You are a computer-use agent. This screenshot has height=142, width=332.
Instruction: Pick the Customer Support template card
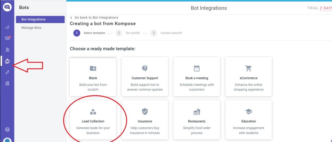145,77
